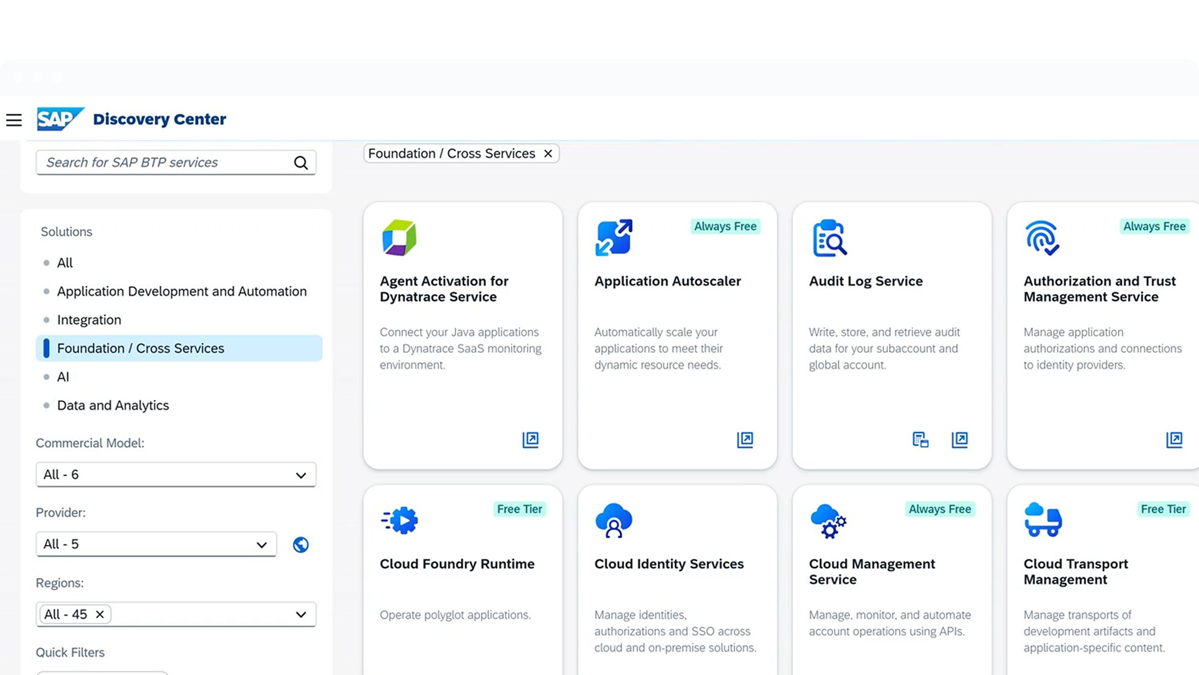Open the Application Autoscaler title
This screenshot has height=675, width=1199.
(668, 281)
